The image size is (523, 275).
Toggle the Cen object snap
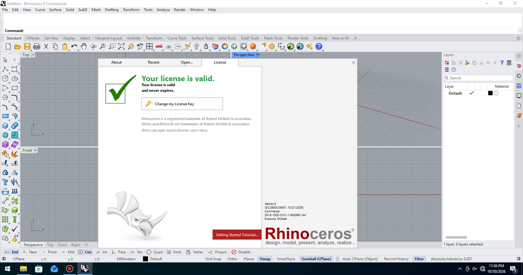tap(85, 252)
